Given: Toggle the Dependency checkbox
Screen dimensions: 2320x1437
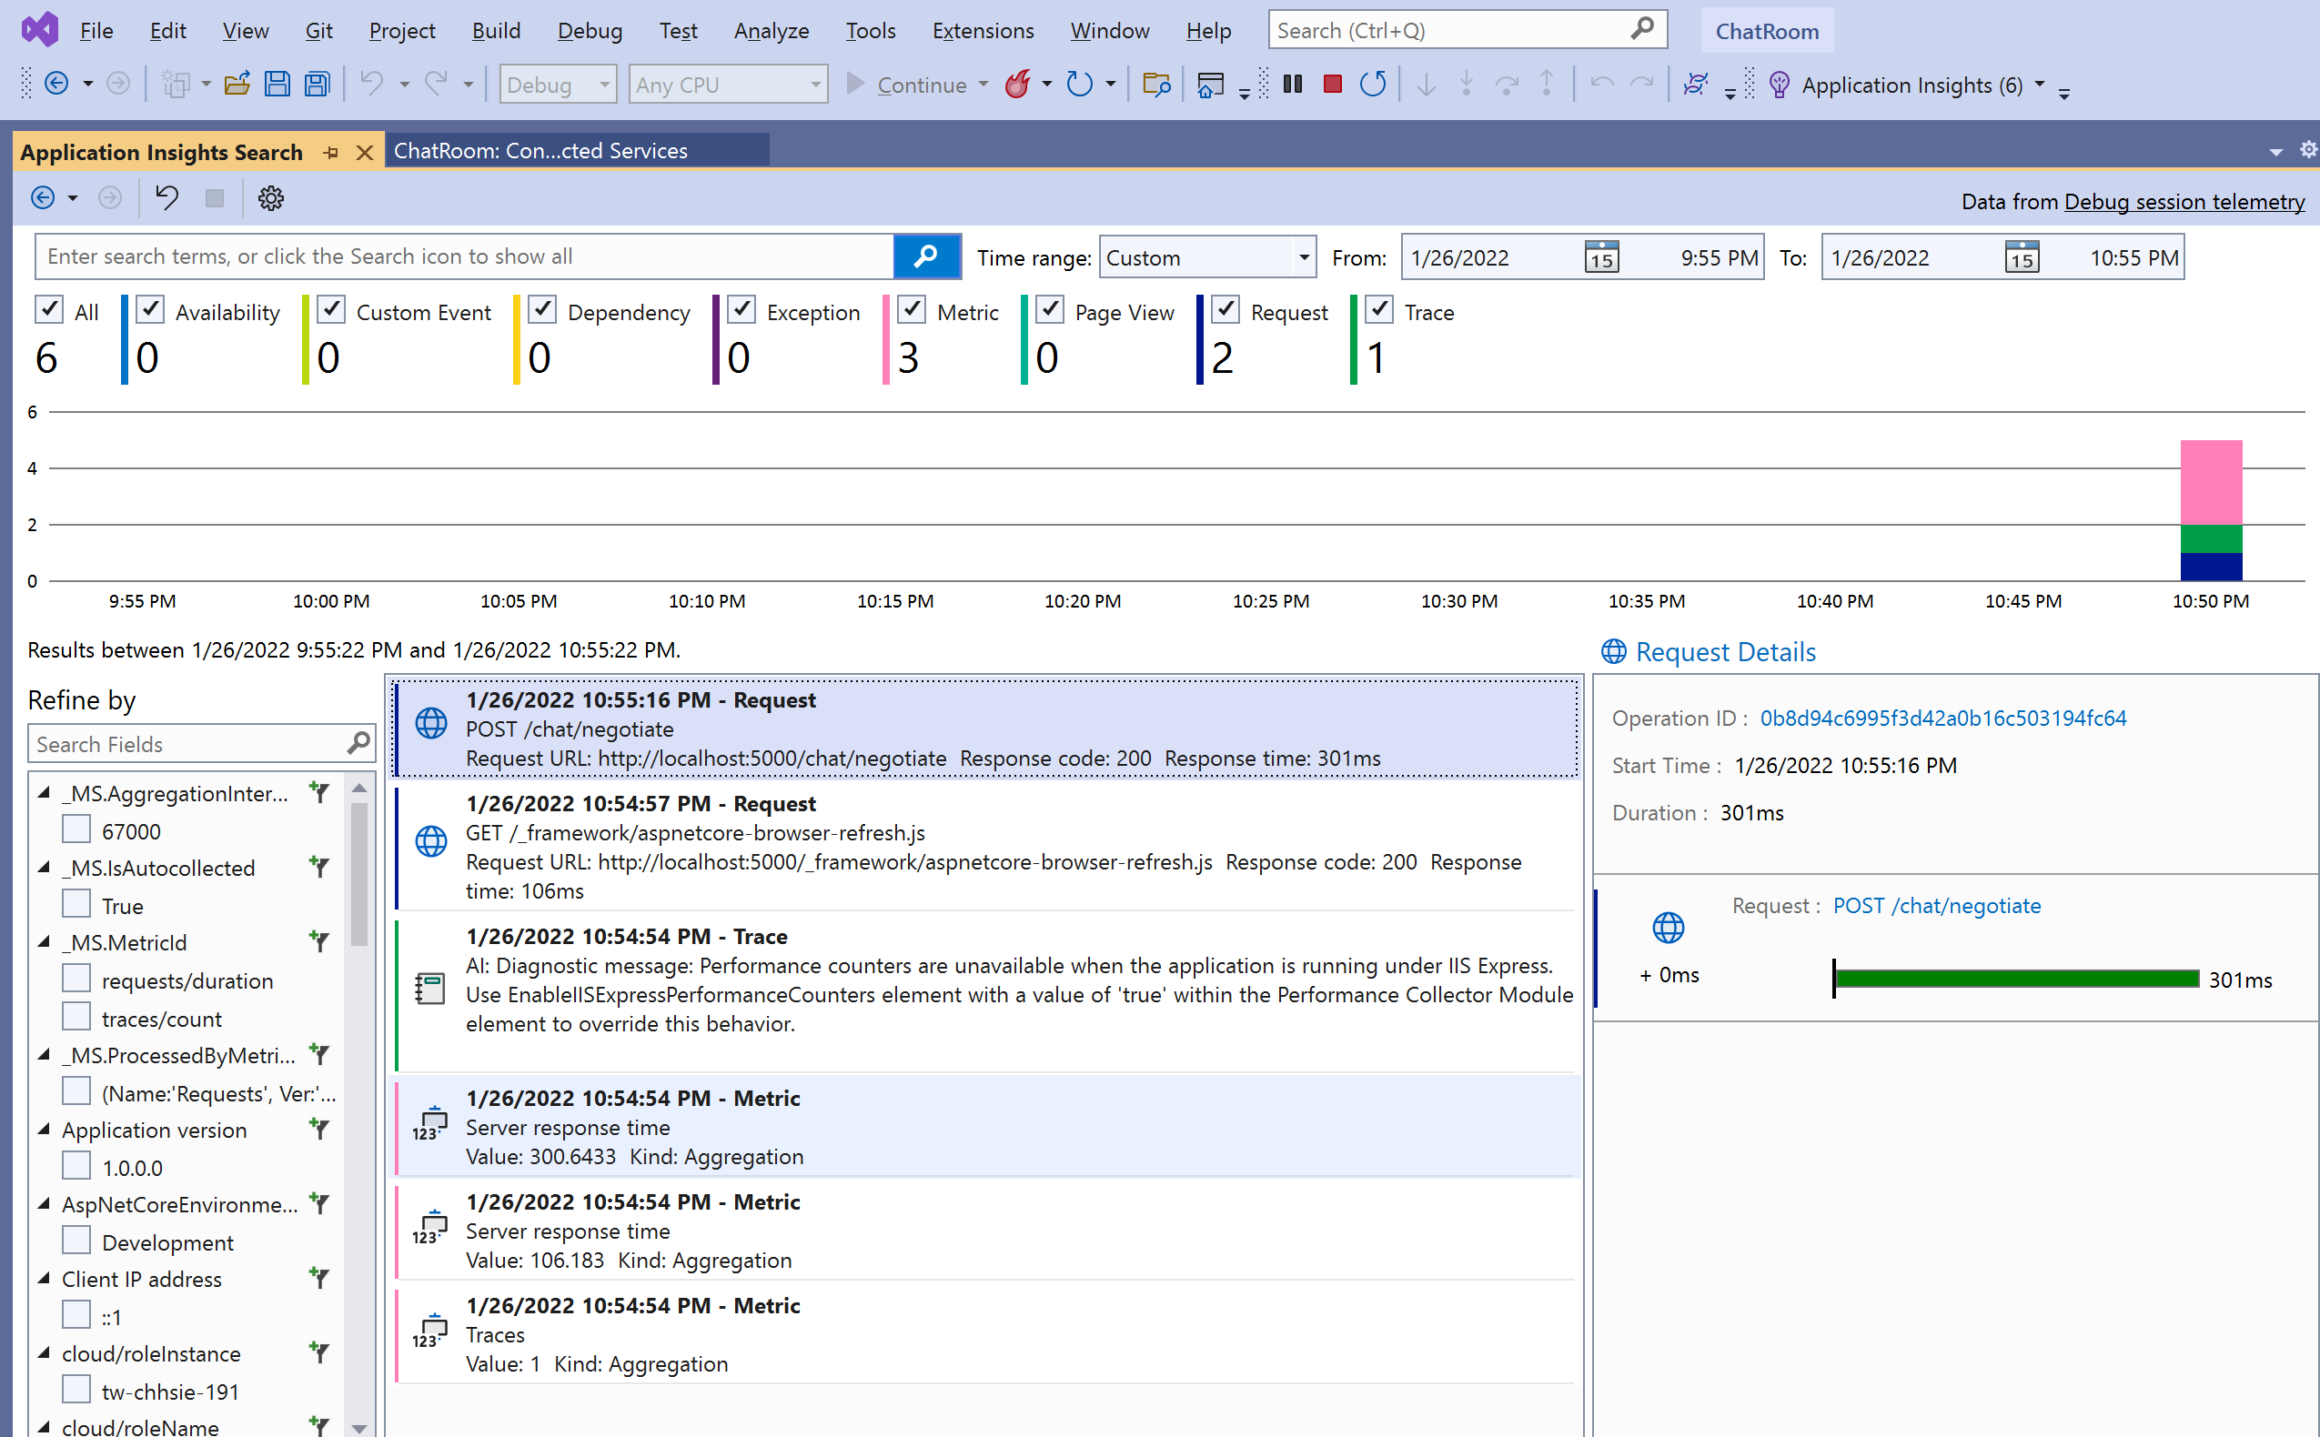Looking at the screenshot, I should pos(541,310).
